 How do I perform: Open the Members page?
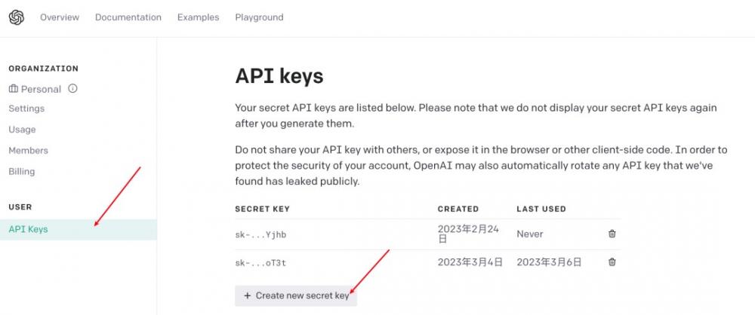tap(28, 151)
